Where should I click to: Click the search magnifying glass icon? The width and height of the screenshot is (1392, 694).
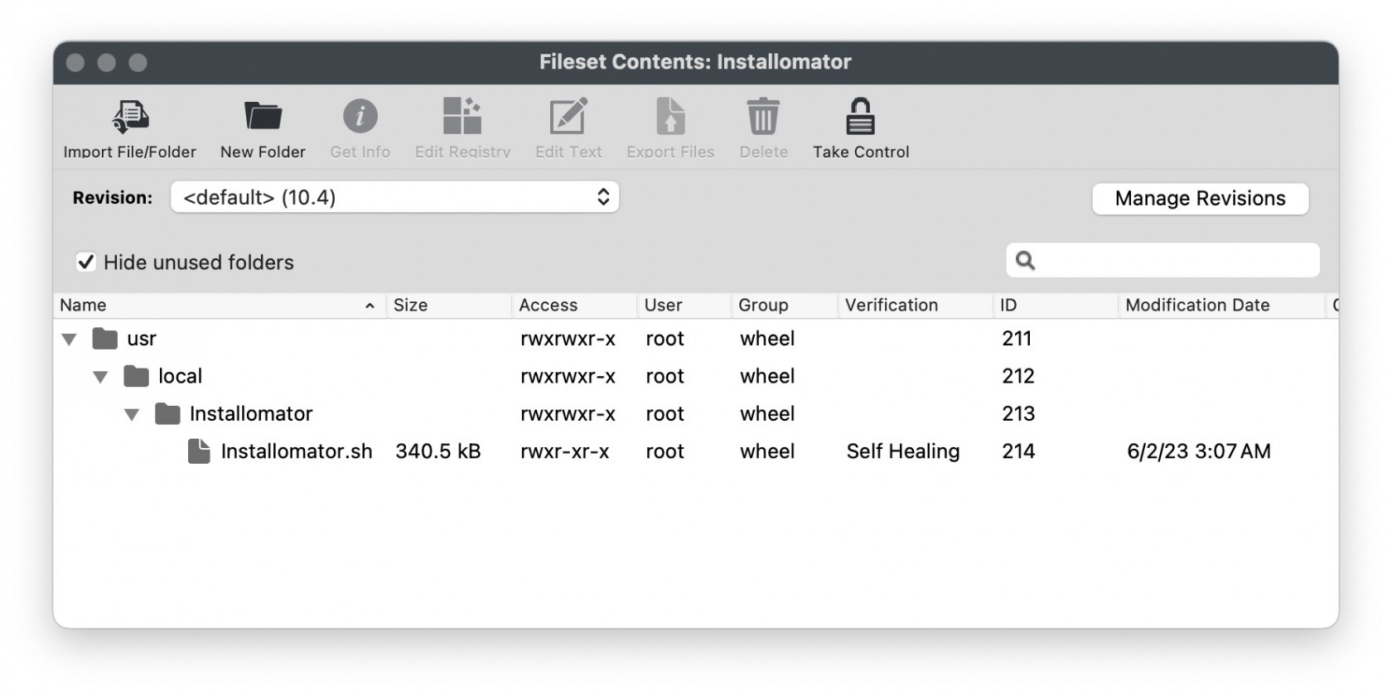pyautogui.click(x=1025, y=261)
